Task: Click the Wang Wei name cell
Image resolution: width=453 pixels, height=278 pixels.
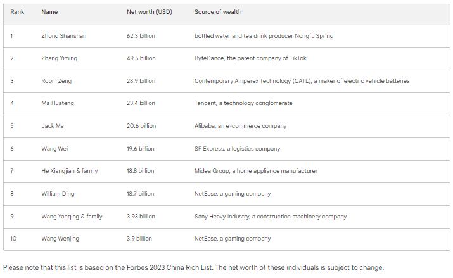Action: pos(55,149)
